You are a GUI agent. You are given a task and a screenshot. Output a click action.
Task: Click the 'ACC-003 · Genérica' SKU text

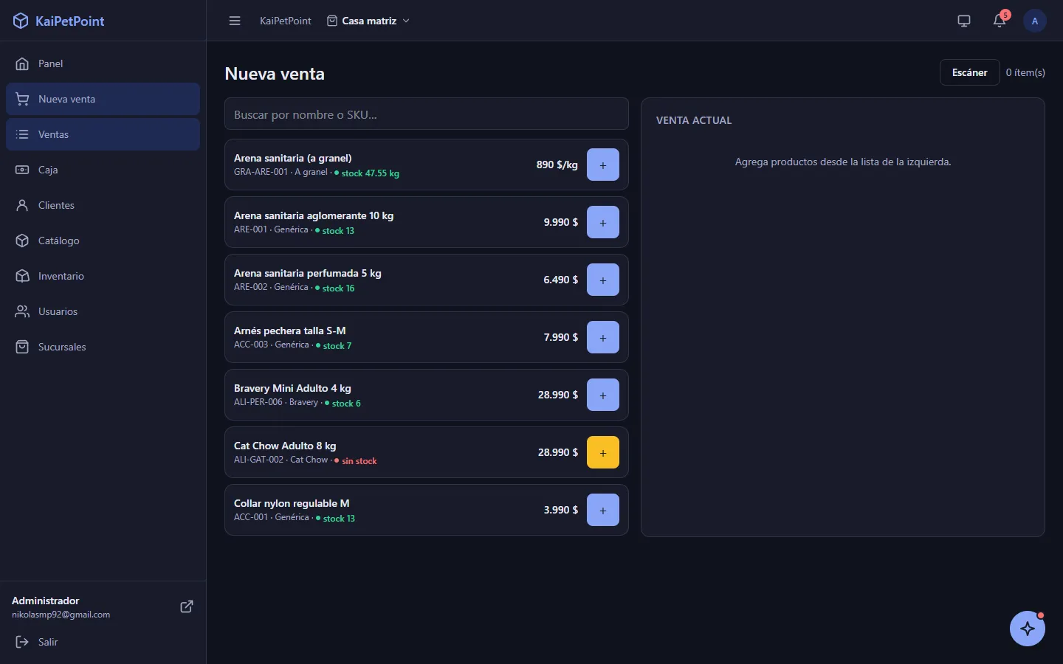click(272, 345)
